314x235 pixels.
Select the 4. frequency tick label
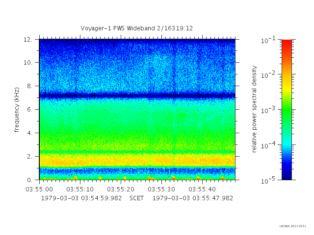pyautogui.click(x=29, y=133)
